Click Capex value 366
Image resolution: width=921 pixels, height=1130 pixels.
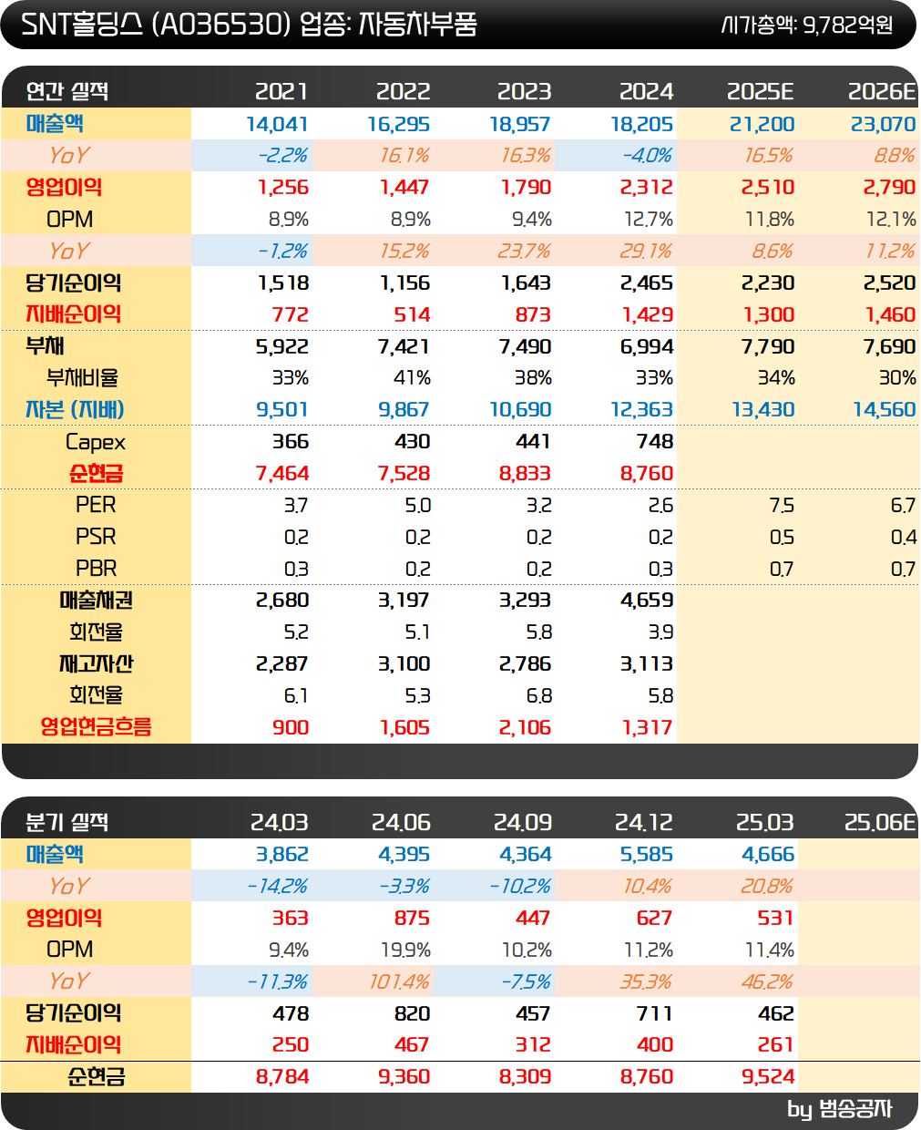pos(291,442)
